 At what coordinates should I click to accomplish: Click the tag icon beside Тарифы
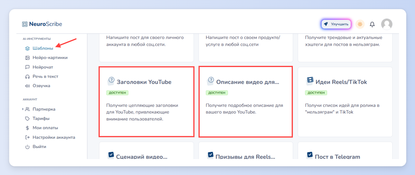(x=27, y=119)
